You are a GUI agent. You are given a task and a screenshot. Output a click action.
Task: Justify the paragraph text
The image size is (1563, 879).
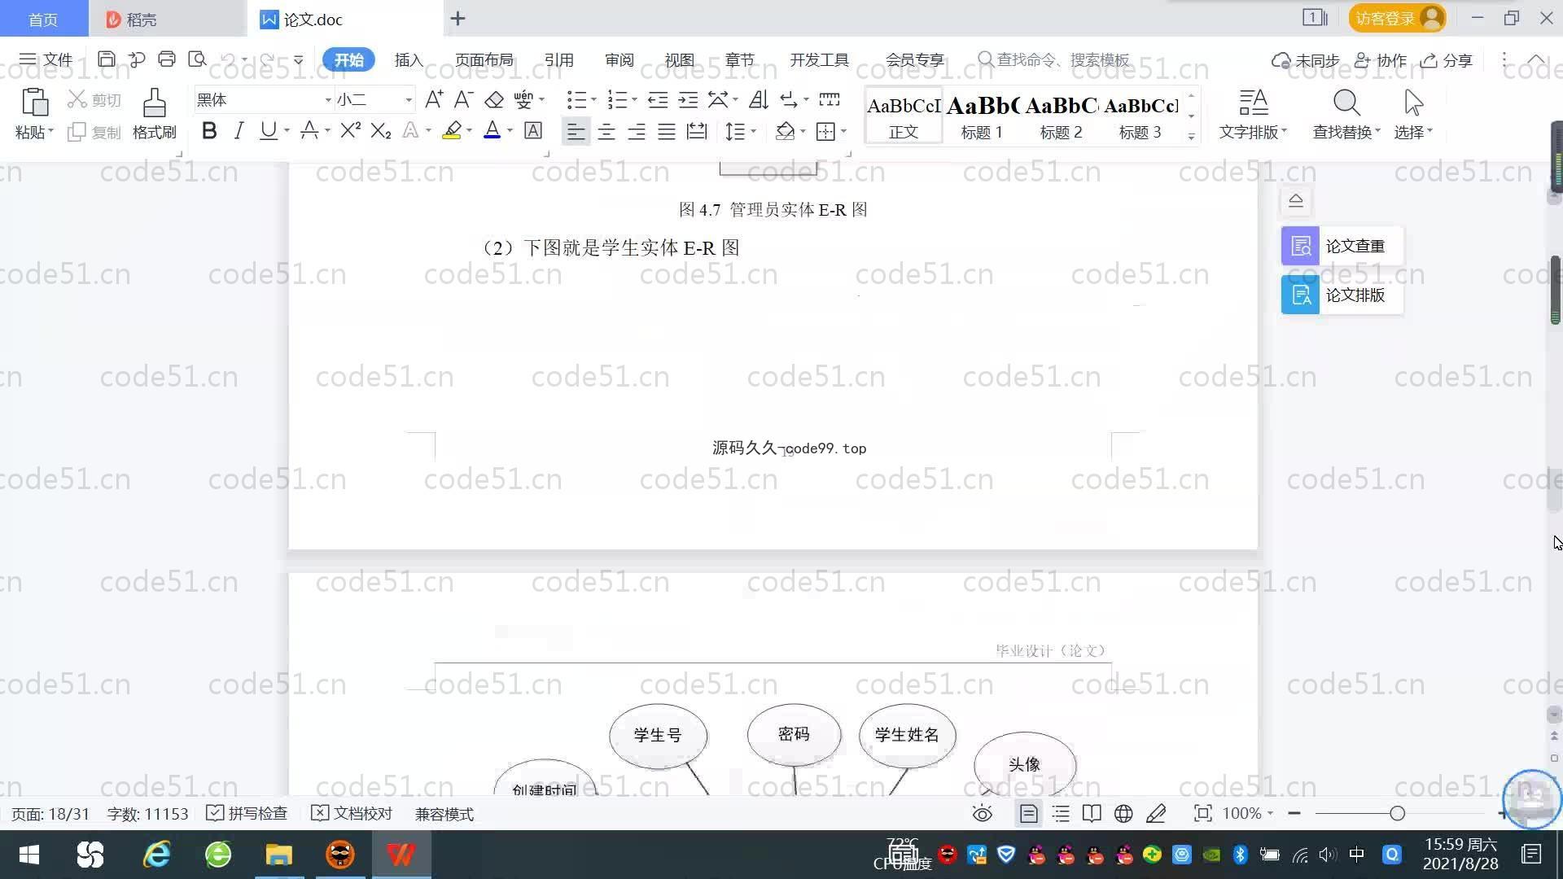pos(667,131)
